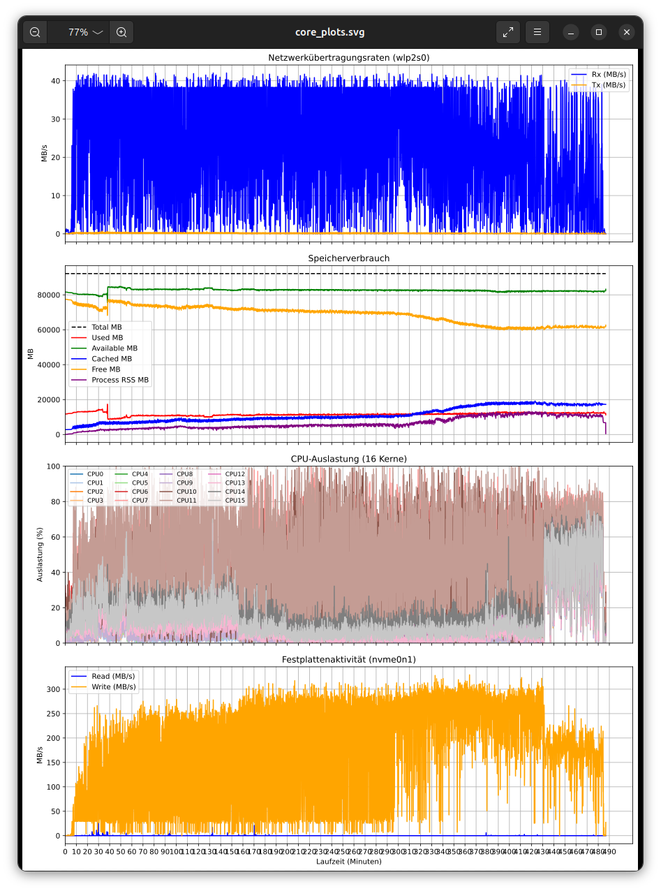
Task: Open the hamburger main menu
Action: point(537,32)
